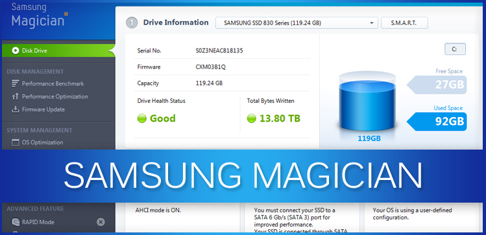
Task: Click the user-defined configuration text
Action: click(412, 214)
